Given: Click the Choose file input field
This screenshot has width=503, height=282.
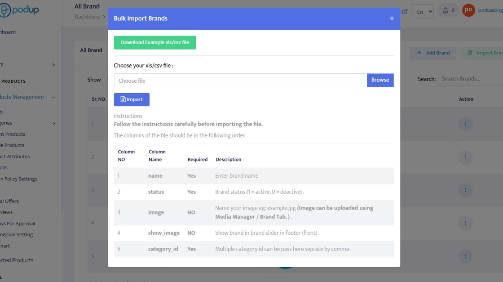Looking at the screenshot, I should [240, 81].
